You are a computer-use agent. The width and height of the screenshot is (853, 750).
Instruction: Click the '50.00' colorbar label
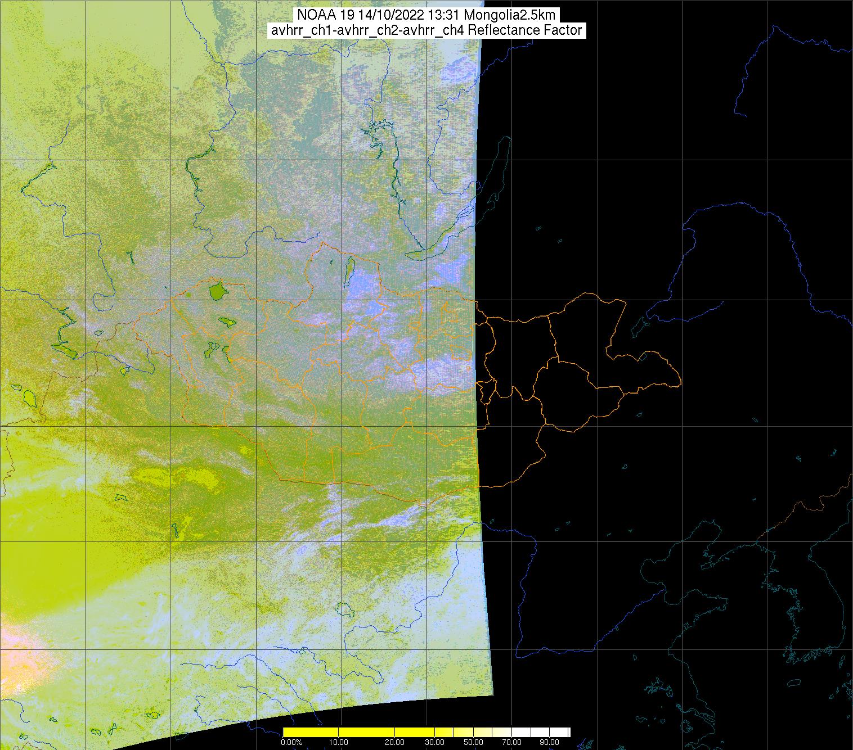(474, 743)
